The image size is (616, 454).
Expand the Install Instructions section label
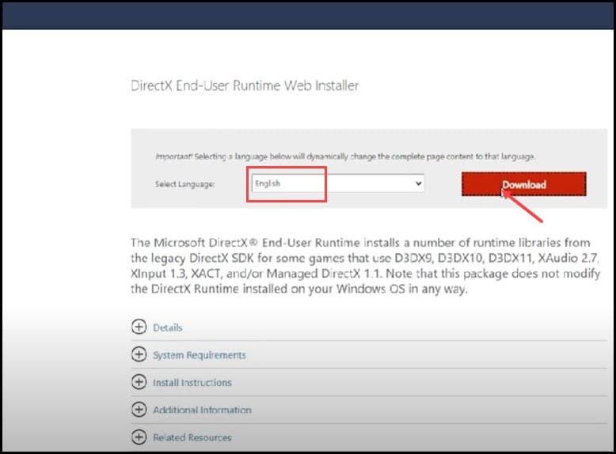[x=192, y=383]
